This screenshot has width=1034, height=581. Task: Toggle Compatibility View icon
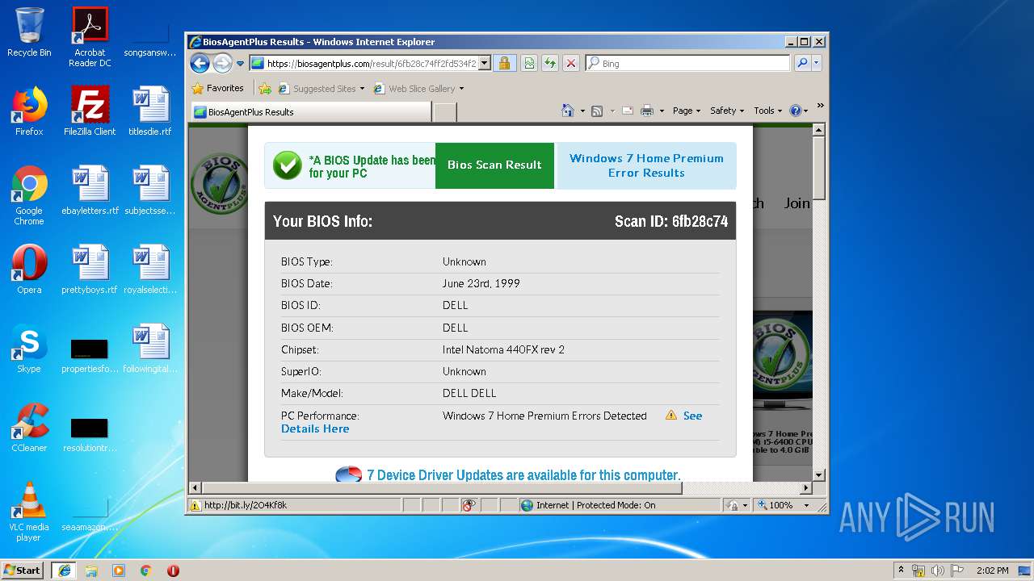[x=529, y=63]
